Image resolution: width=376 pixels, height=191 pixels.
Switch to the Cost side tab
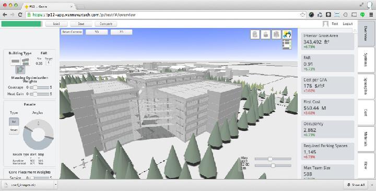pos(366,112)
